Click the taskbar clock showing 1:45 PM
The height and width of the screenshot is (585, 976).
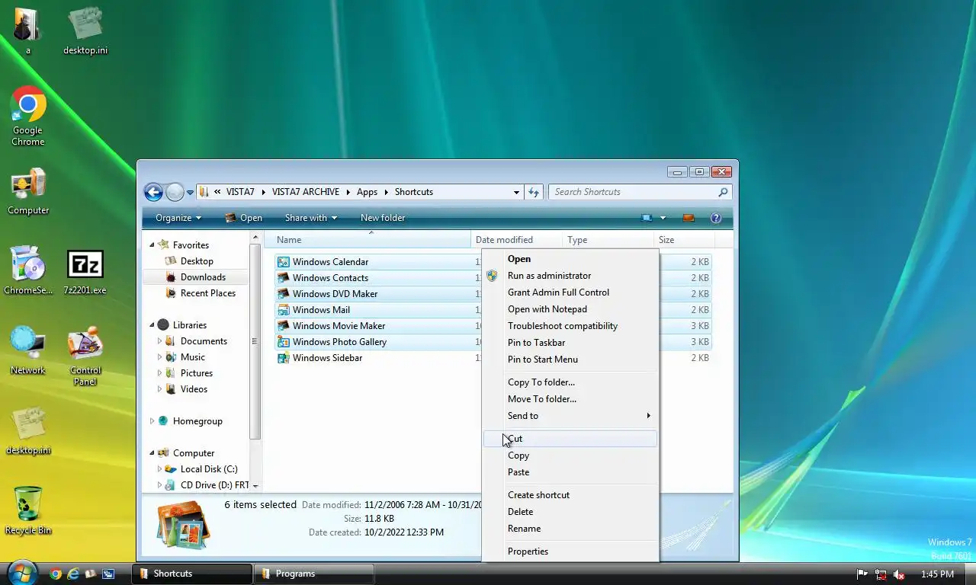937,574
